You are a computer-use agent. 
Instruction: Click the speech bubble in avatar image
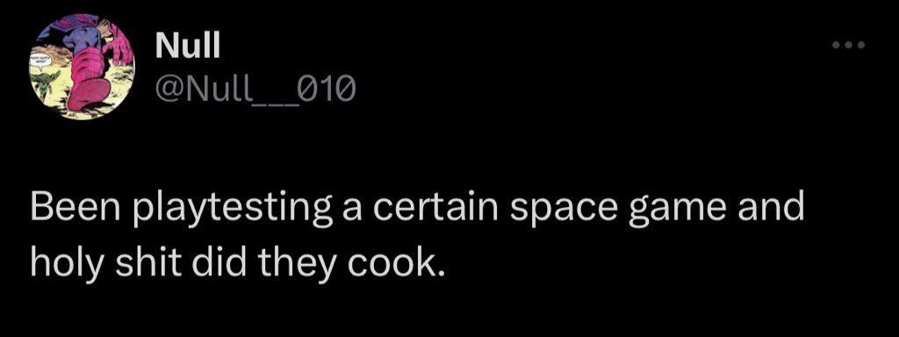42,59
